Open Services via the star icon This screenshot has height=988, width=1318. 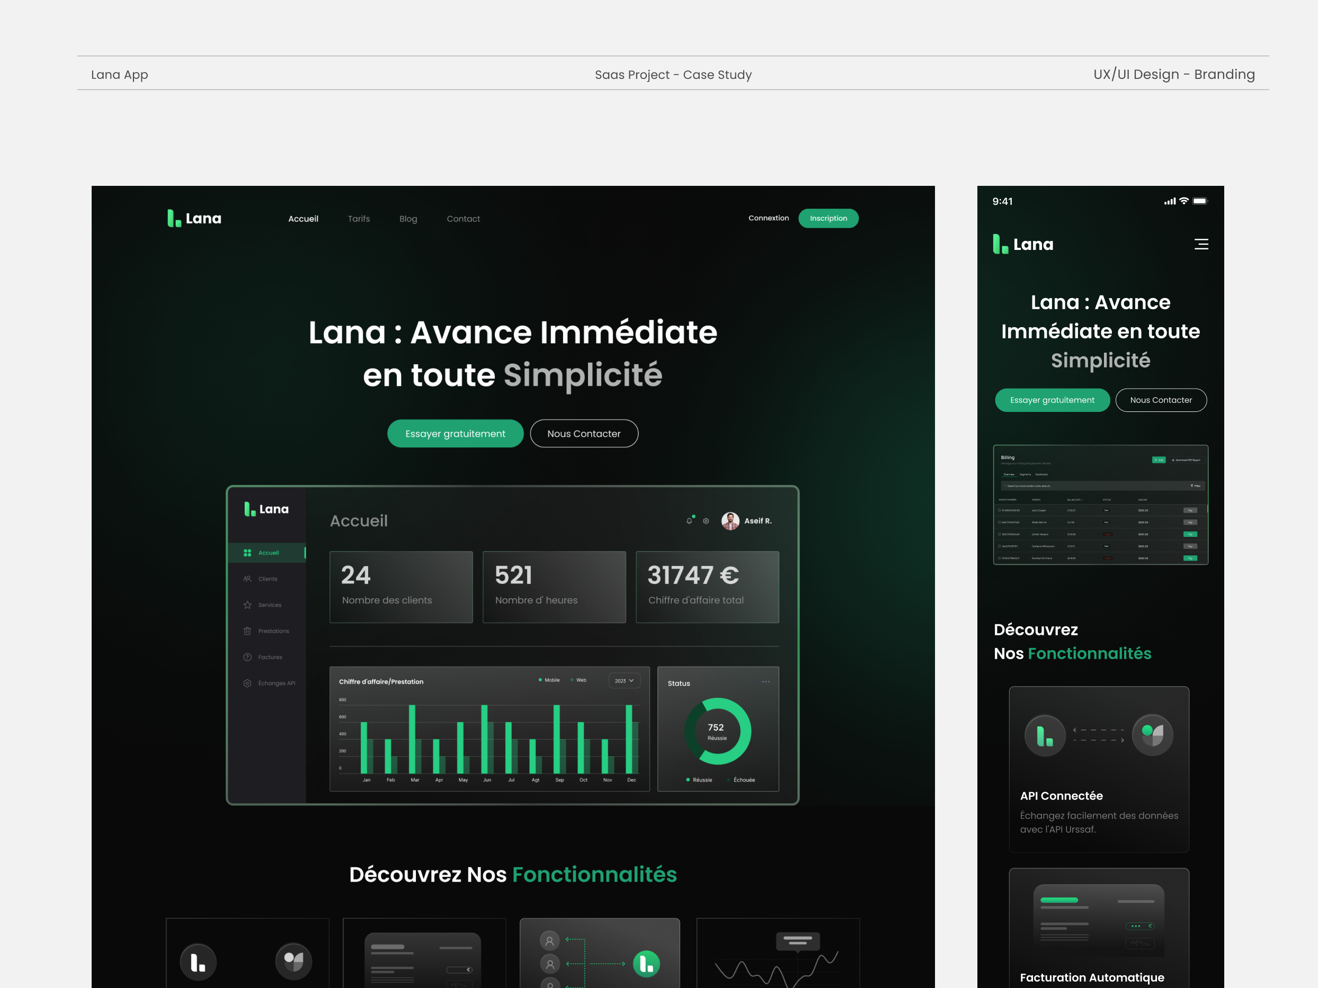click(x=248, y=605)
